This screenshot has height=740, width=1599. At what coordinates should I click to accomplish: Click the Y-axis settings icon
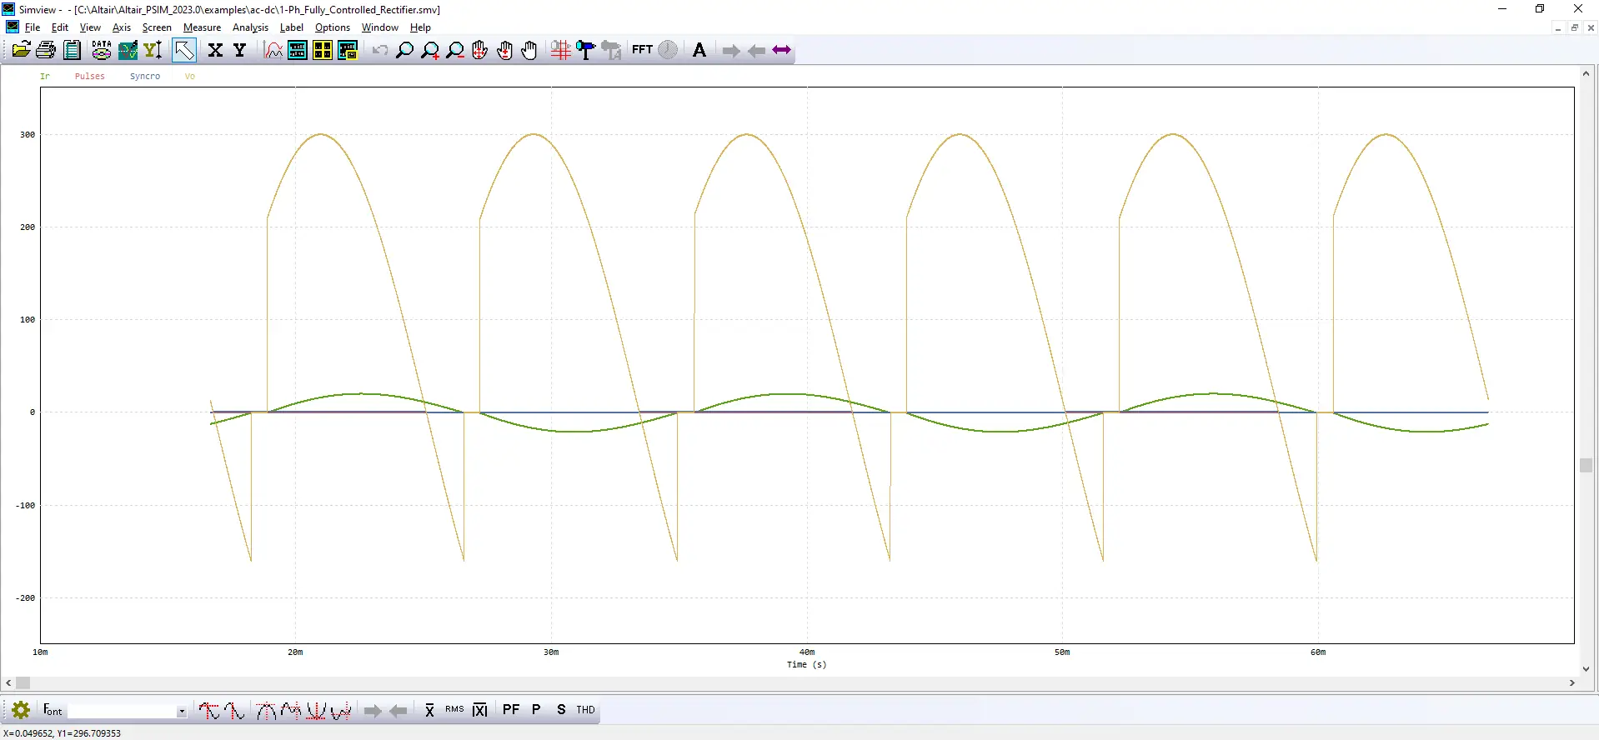point(153,51)
